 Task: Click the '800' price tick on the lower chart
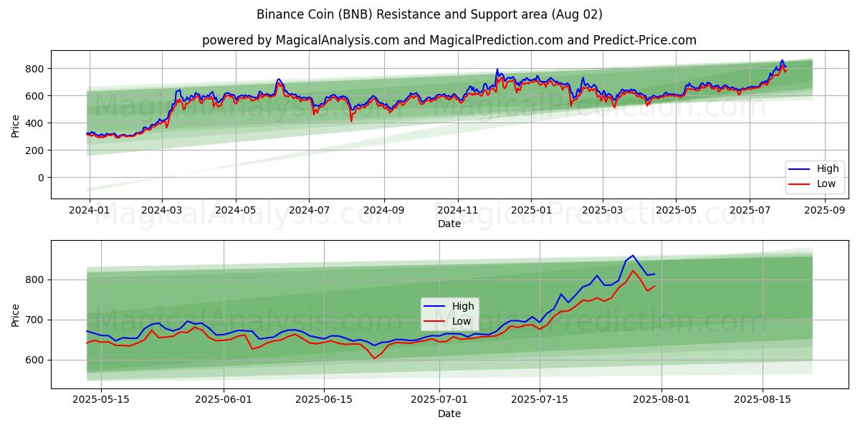pyautogui.click(x=36, y=280)
